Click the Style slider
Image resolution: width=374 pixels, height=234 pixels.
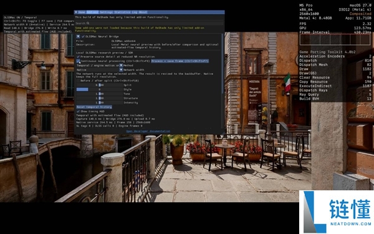coord(100,89)
